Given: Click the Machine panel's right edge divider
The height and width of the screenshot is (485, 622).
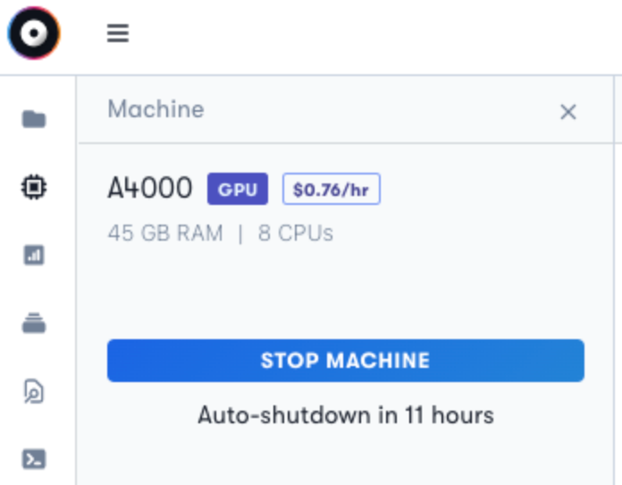Looking at the screenshot, I should [614, 280].
